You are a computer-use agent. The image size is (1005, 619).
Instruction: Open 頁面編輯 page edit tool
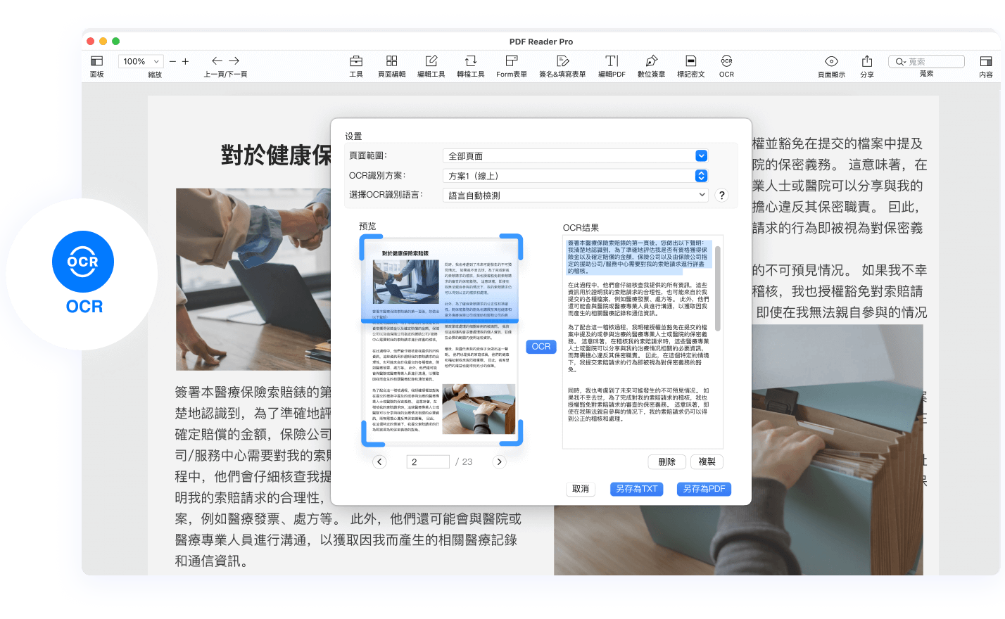tap(391, 62)
